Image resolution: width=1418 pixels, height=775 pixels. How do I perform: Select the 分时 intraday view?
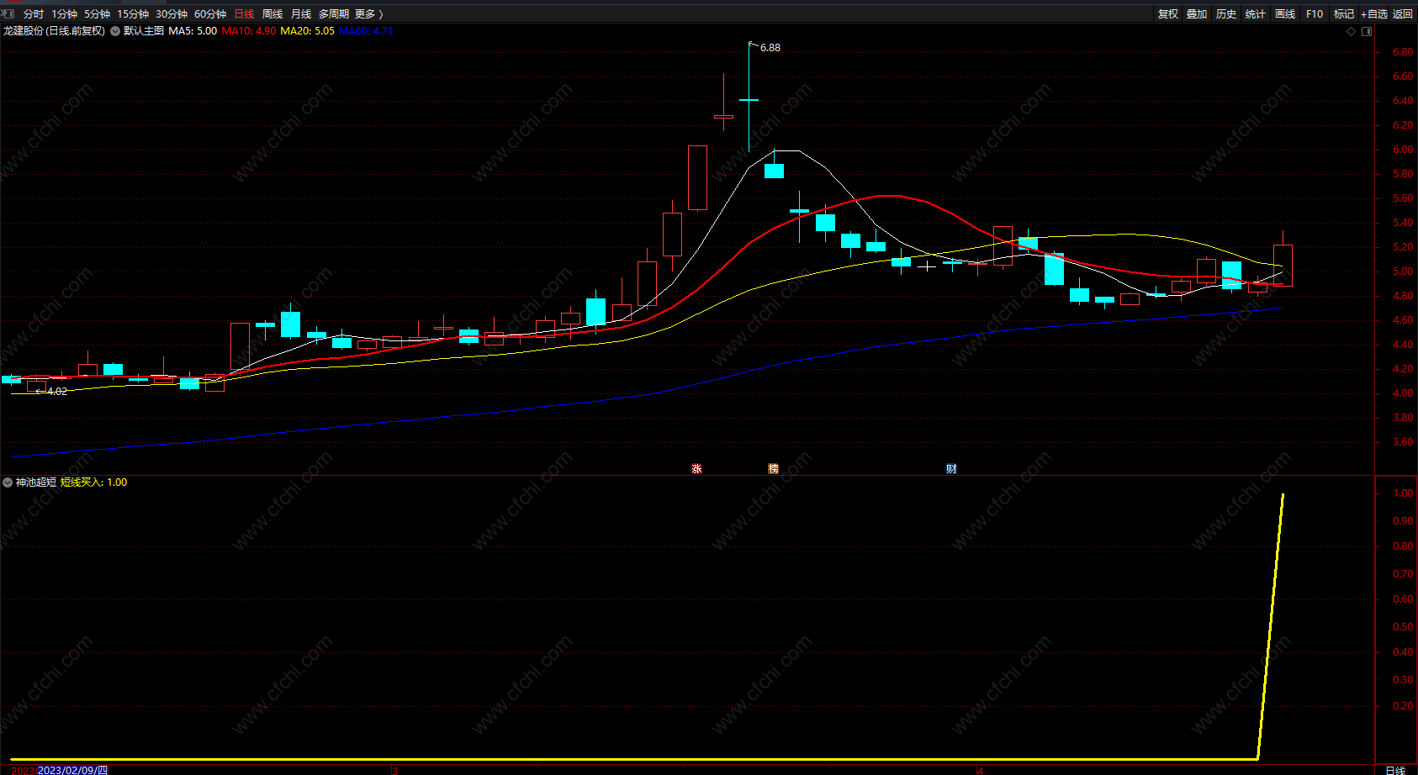(34, 14)
